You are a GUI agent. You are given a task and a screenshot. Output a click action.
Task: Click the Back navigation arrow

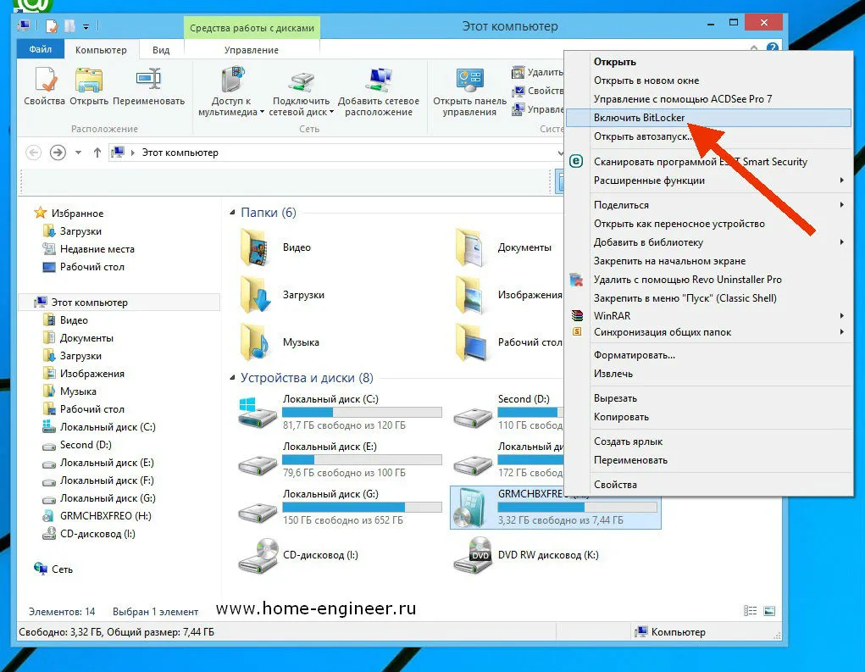pyautogui.click(x=34, y=153)
